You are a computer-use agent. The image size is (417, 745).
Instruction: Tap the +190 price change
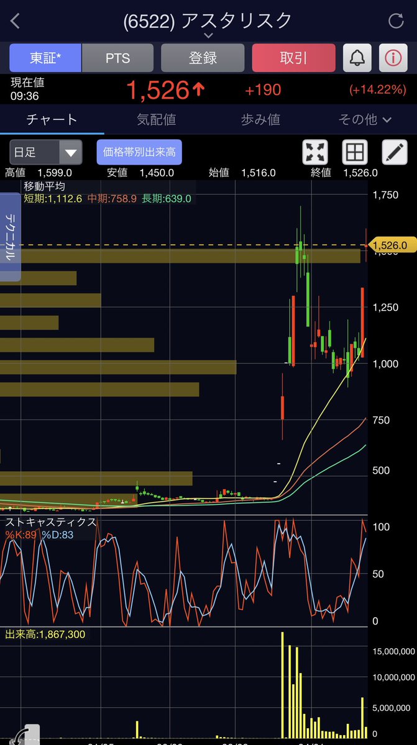[x=263, y=90]
